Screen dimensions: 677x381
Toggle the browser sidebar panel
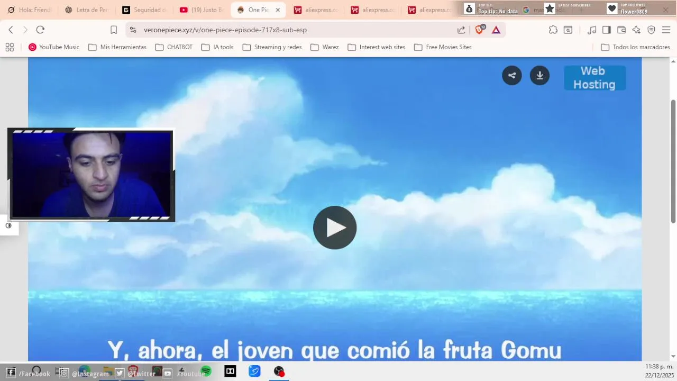click(607, 30)
